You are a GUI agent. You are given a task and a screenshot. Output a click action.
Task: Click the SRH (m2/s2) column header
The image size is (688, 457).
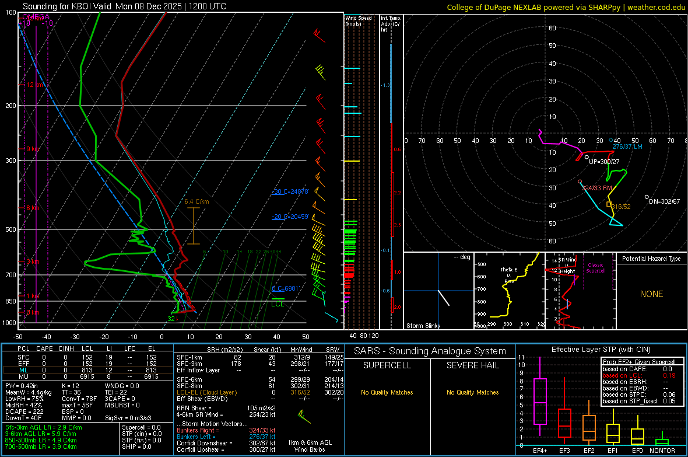[x=224, y=350]
